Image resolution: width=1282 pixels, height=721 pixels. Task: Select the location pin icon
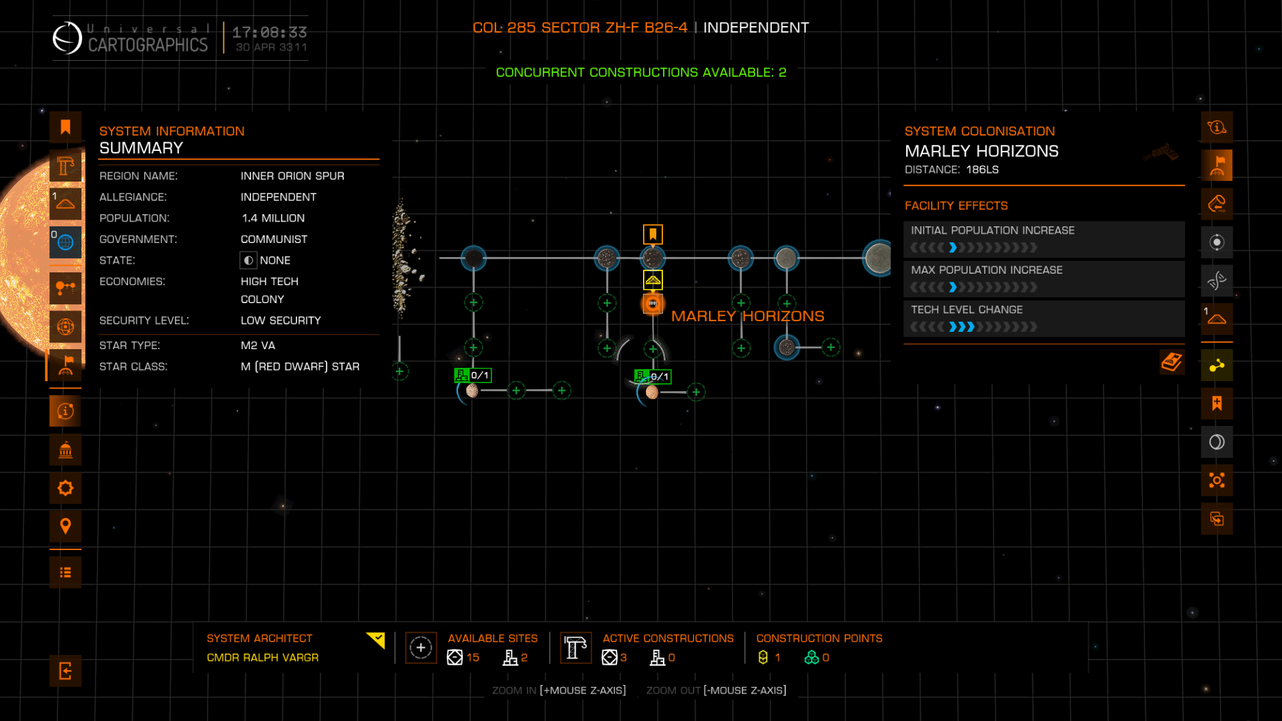coord(65,527)
